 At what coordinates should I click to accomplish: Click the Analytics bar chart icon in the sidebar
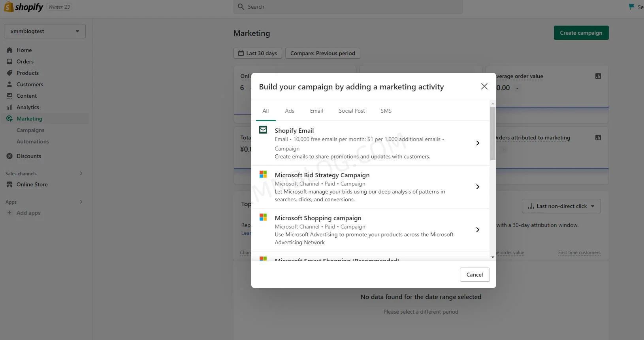[9, 107]
